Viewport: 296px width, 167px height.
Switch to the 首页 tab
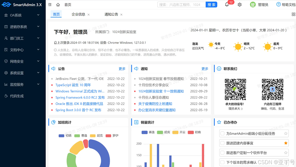point(56,14)
